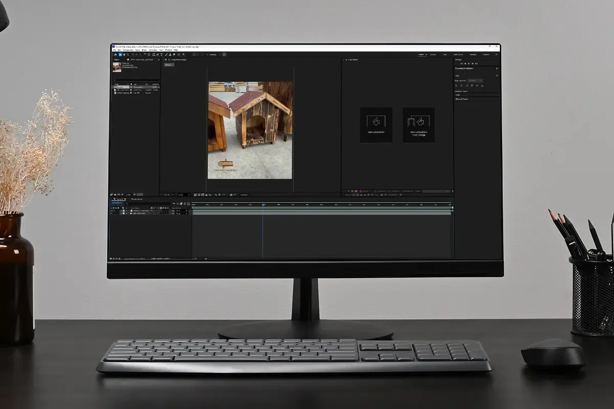Open the Layer menu
The image size is (614, 409).
coord(138,50)
